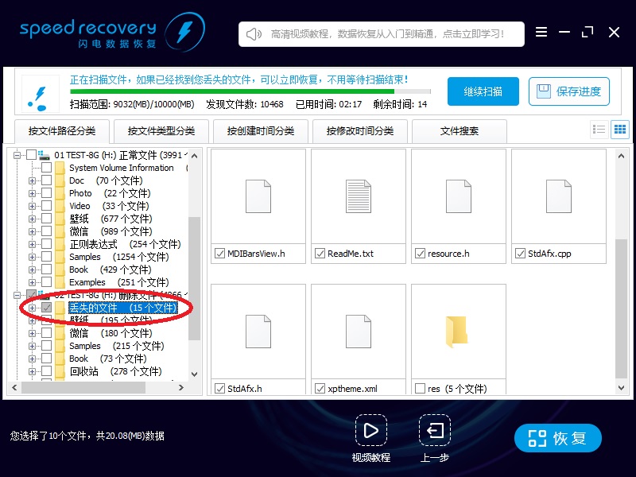Open 视频教程 via the play icon
This screenshot has height=477, width=636.
tap(371, 430)
